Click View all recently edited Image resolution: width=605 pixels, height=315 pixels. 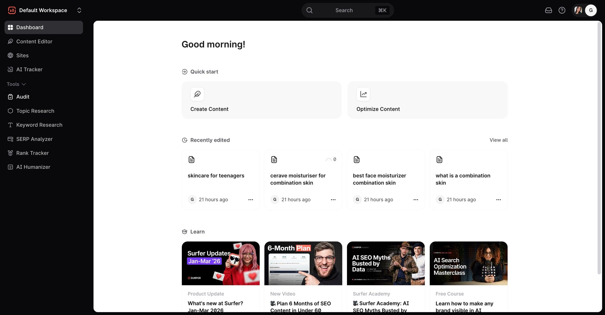pyautogui.click(x=498, y=140)
